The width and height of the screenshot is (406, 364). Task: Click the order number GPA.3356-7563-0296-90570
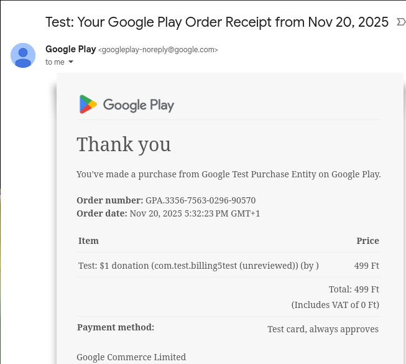(200, 200)
